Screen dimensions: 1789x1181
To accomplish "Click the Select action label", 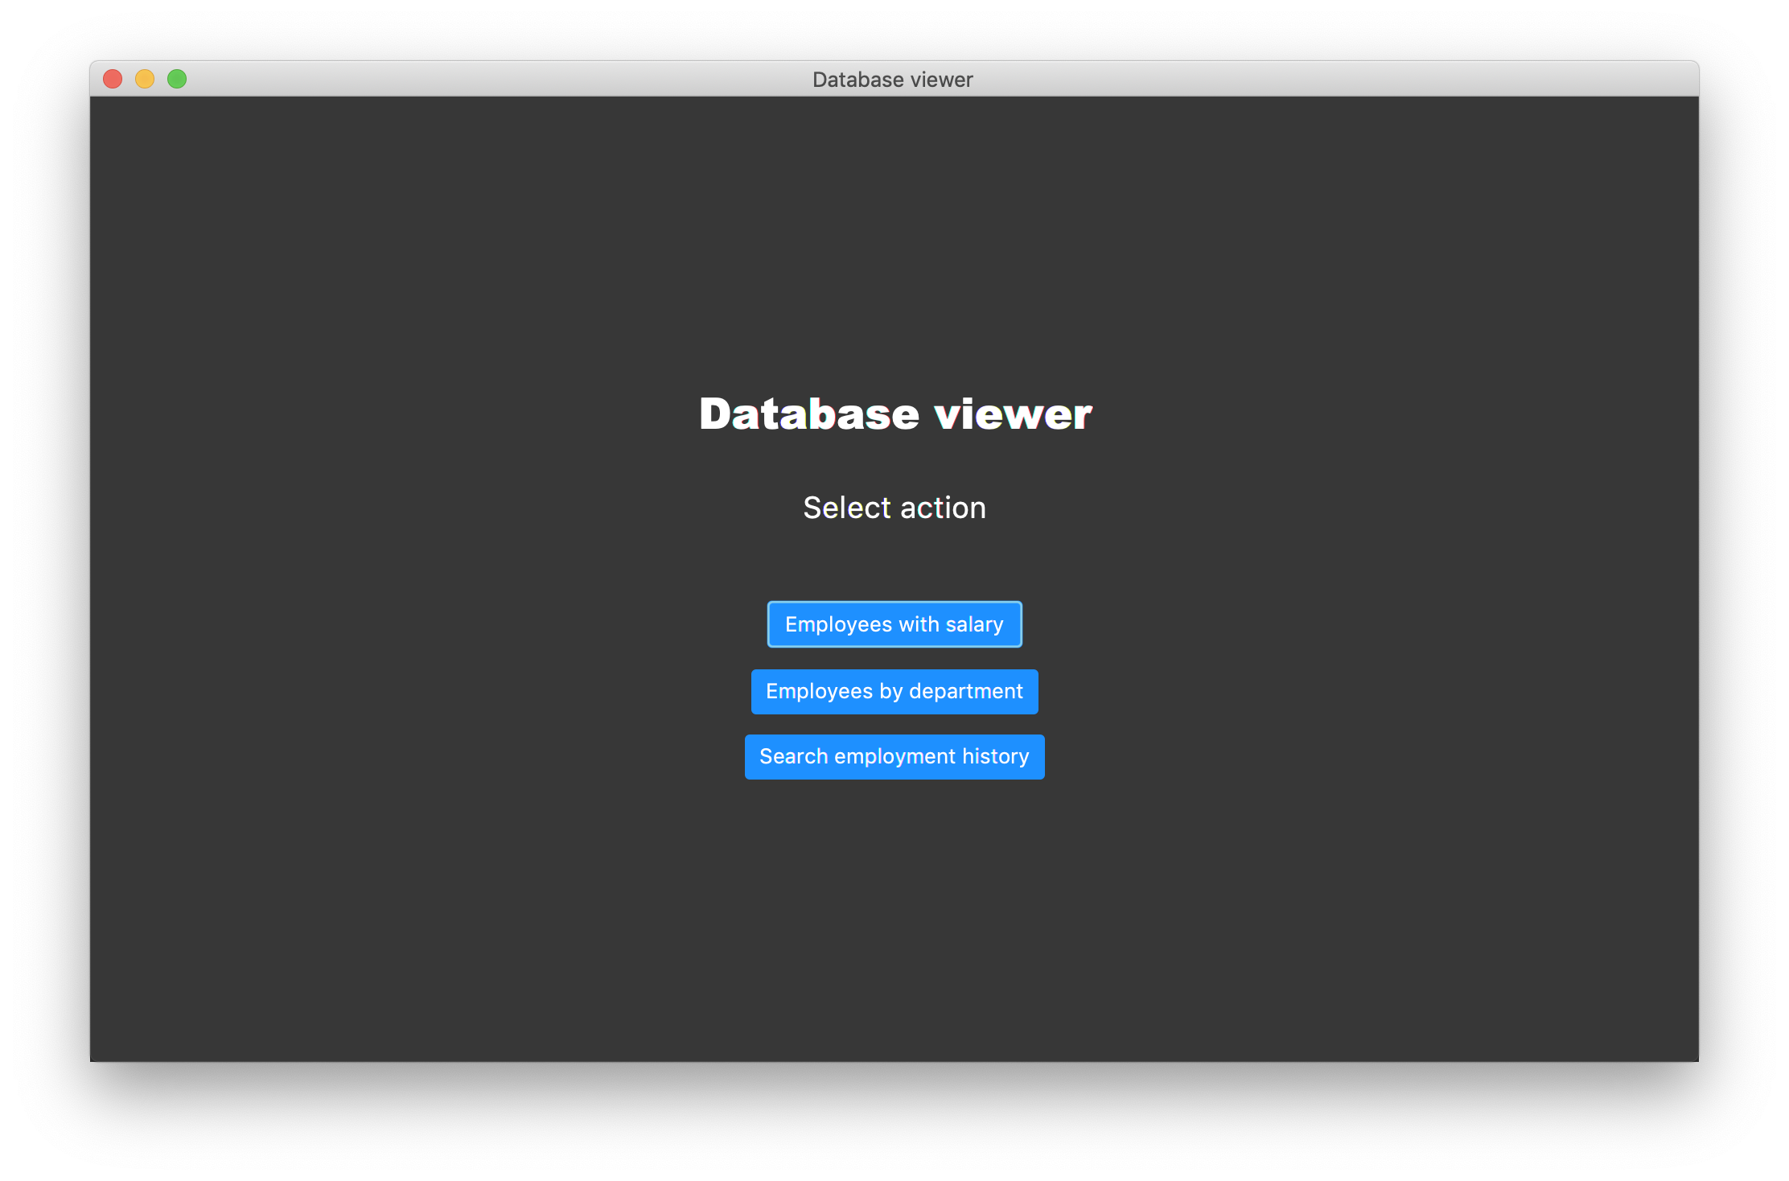I will click(x=894, y=508).
